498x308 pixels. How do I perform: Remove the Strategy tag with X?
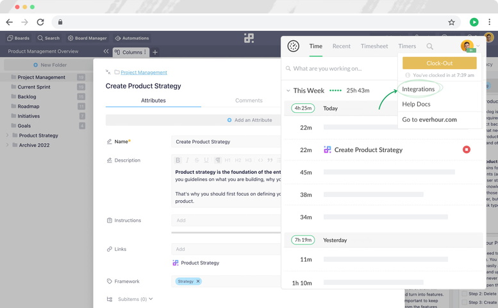(x=198, y=281)
